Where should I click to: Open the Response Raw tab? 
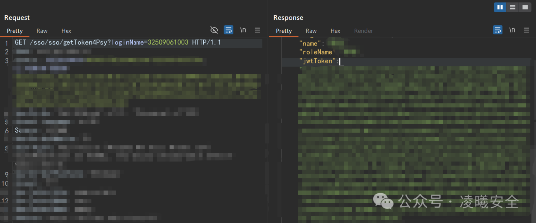point(311,31)
